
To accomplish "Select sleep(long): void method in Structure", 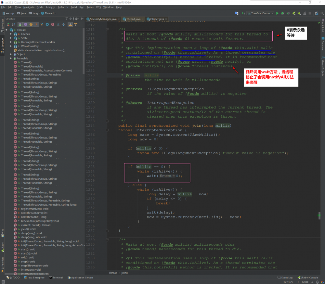I will pos(31,233).
